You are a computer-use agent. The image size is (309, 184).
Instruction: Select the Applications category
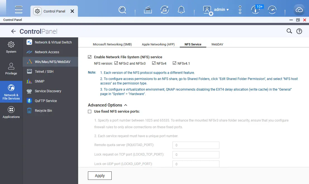tap(11, 112)
